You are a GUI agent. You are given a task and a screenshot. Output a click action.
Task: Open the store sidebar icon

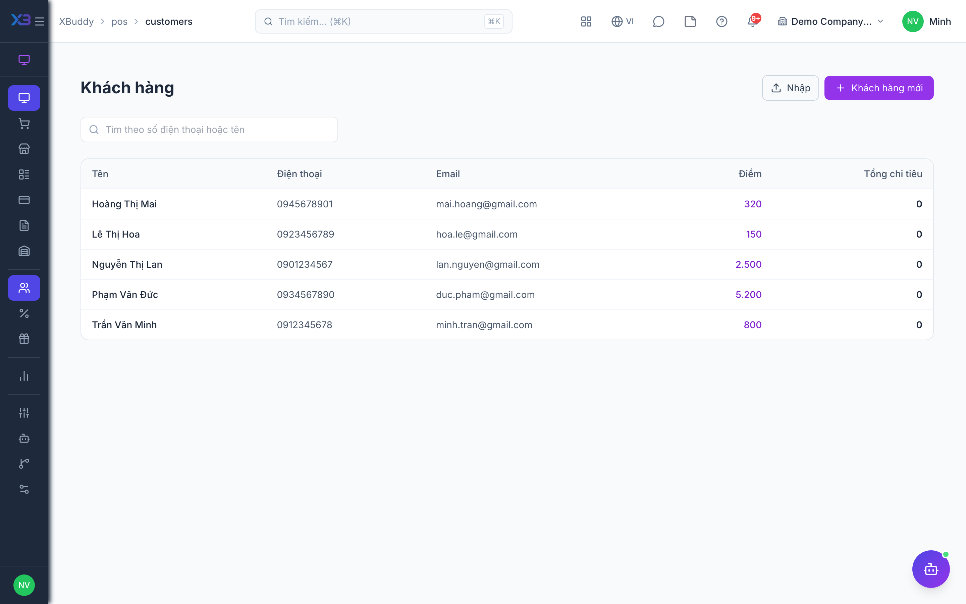pyautogui.click(x=24, y=149)
